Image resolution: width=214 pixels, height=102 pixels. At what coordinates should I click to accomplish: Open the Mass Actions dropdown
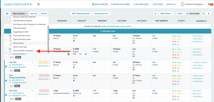click(x=19, y=14)
